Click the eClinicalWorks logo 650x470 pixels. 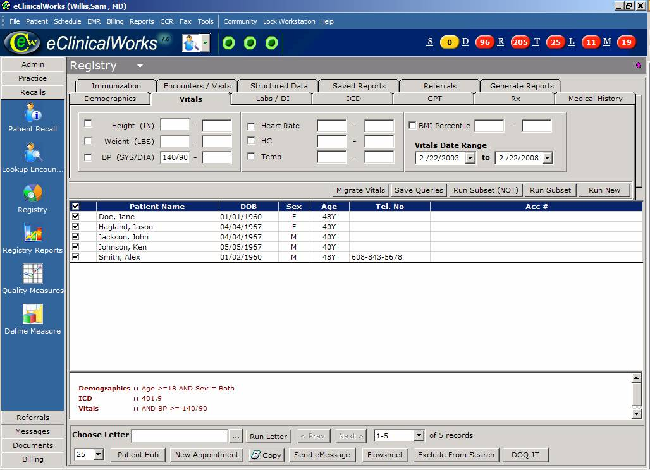click(x=22, y=43)
